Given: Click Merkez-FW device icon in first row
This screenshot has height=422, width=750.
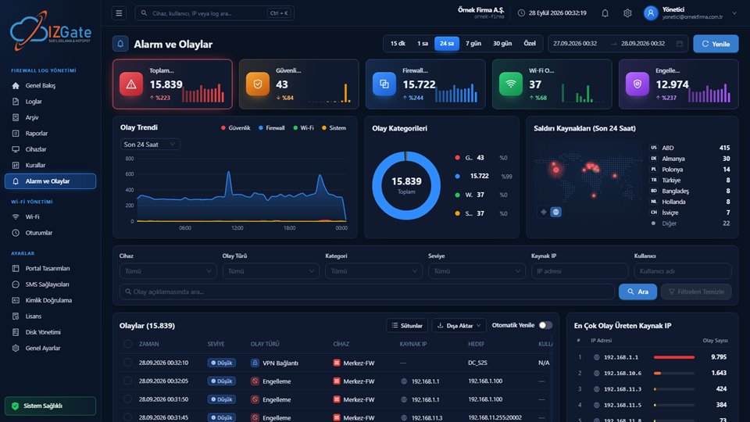Looking at the screenshot, I should click(337, 363).
